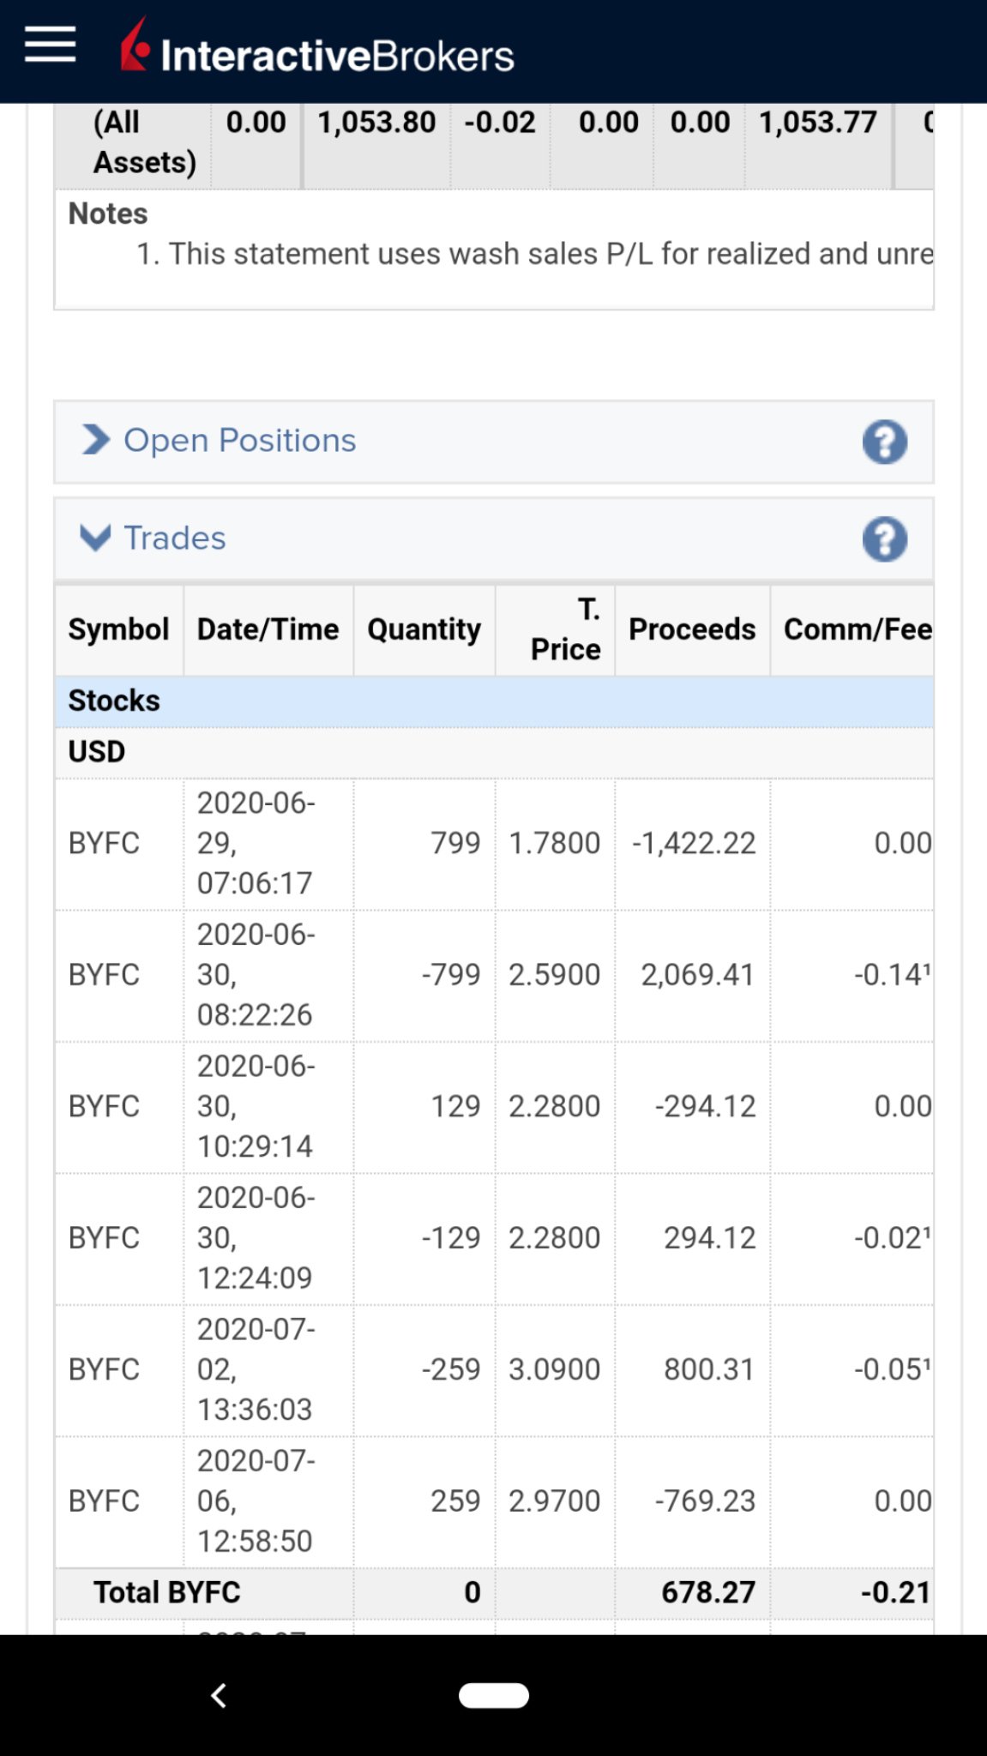Select the Date/Time column header
This screenshot has width=987, height=1756.
(268, 630)
